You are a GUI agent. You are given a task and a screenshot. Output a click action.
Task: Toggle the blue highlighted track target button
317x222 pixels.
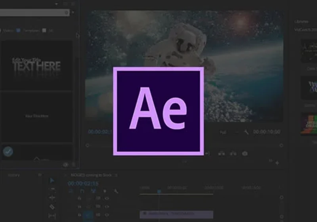[x=88, y=215]
